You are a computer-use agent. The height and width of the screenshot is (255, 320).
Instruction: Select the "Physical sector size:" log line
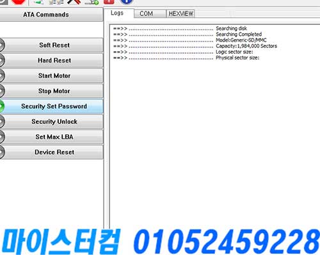[186, 58]
